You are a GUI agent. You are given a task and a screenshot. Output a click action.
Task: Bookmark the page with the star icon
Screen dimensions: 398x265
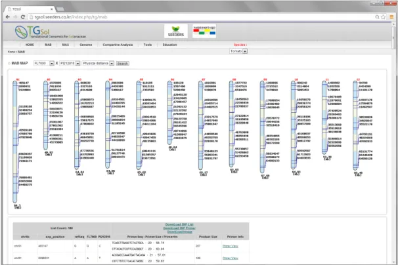click(x=384, y=17)
